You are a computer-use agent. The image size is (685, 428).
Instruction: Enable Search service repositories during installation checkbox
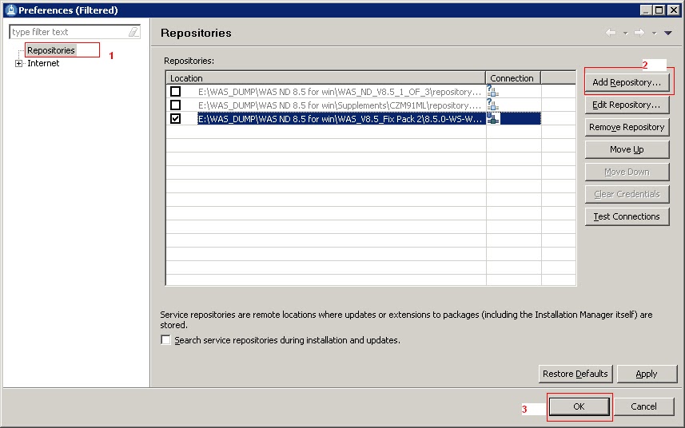point(165,340)
